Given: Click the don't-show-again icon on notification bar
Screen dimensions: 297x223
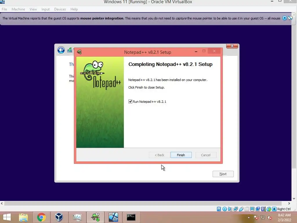Looking at the screenshot, I should (290, 18).
